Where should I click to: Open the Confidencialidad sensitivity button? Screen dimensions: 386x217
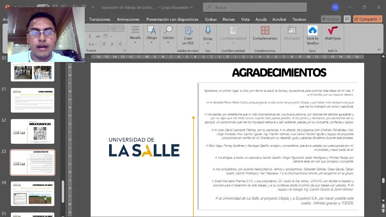click(233, 35)
